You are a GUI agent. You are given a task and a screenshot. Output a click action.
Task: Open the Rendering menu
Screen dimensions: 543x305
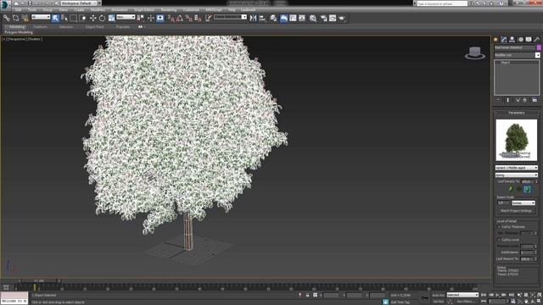169,10
